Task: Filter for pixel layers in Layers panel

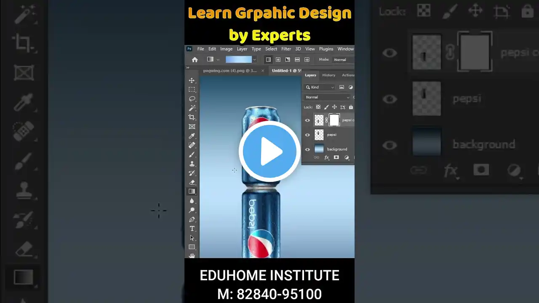Action: coord(342,87)
